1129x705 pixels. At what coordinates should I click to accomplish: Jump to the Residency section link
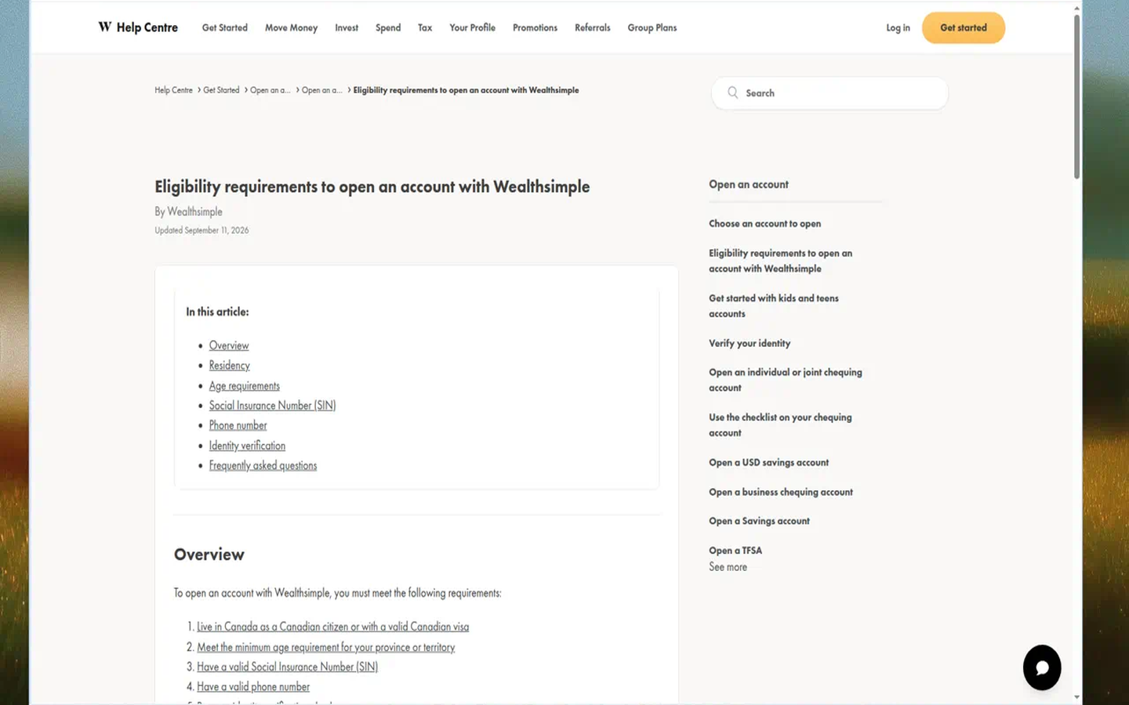[230, 365]
